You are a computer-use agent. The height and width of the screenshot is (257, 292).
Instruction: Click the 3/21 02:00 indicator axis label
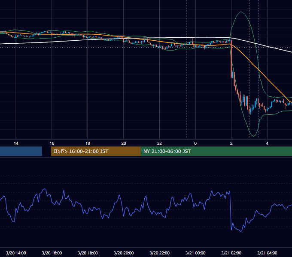click(x=231, y=253)
